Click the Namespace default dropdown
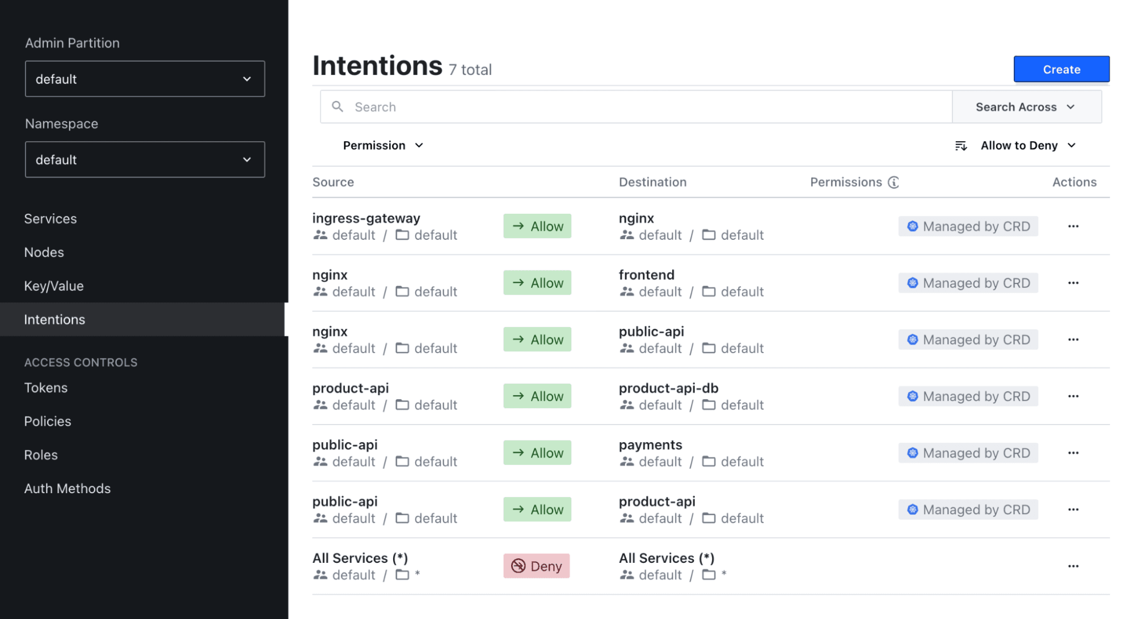 click(x=144, y=159)
